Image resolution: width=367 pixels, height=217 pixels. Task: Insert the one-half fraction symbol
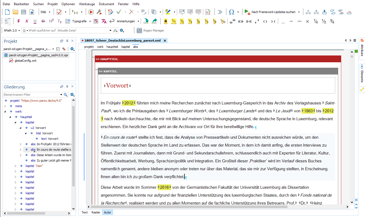pos(324,21)
